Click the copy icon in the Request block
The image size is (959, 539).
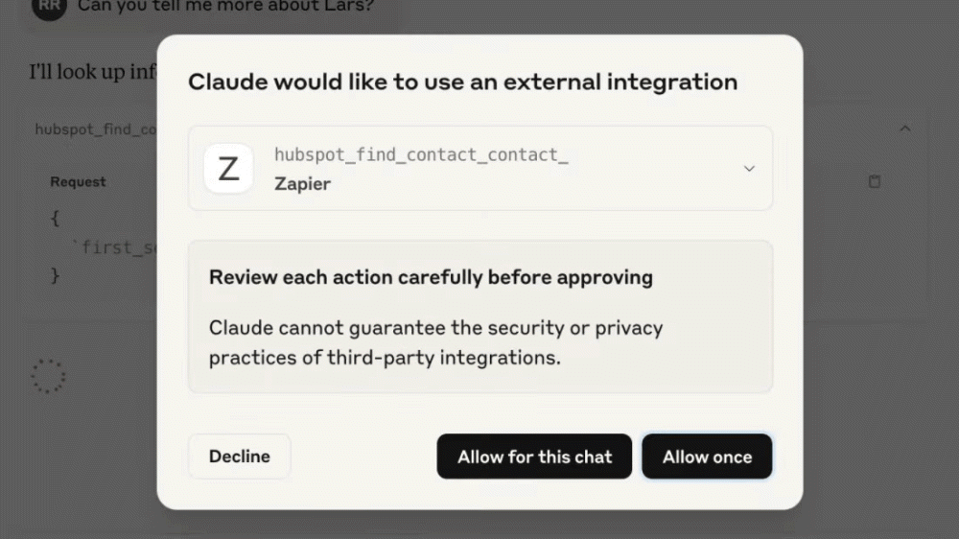874,181
